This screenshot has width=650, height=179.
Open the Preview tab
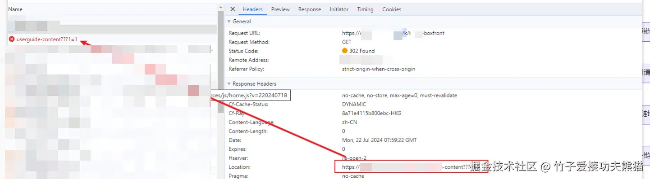tap(280, 9)
